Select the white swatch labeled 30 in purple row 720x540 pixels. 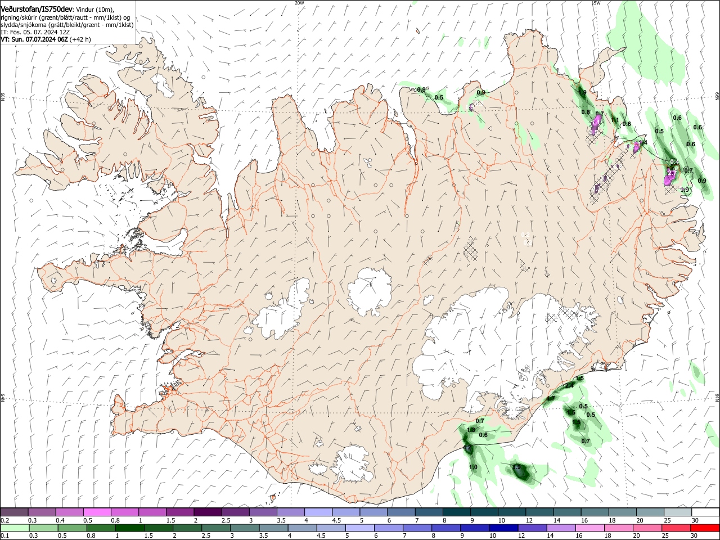(x=706, y=512)
